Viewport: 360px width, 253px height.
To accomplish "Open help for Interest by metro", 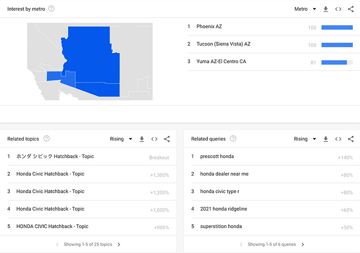I will pos(51,9).
